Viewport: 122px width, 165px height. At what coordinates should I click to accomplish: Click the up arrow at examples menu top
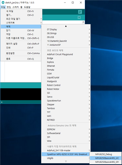pyautogui.click(x=66, y=26)
